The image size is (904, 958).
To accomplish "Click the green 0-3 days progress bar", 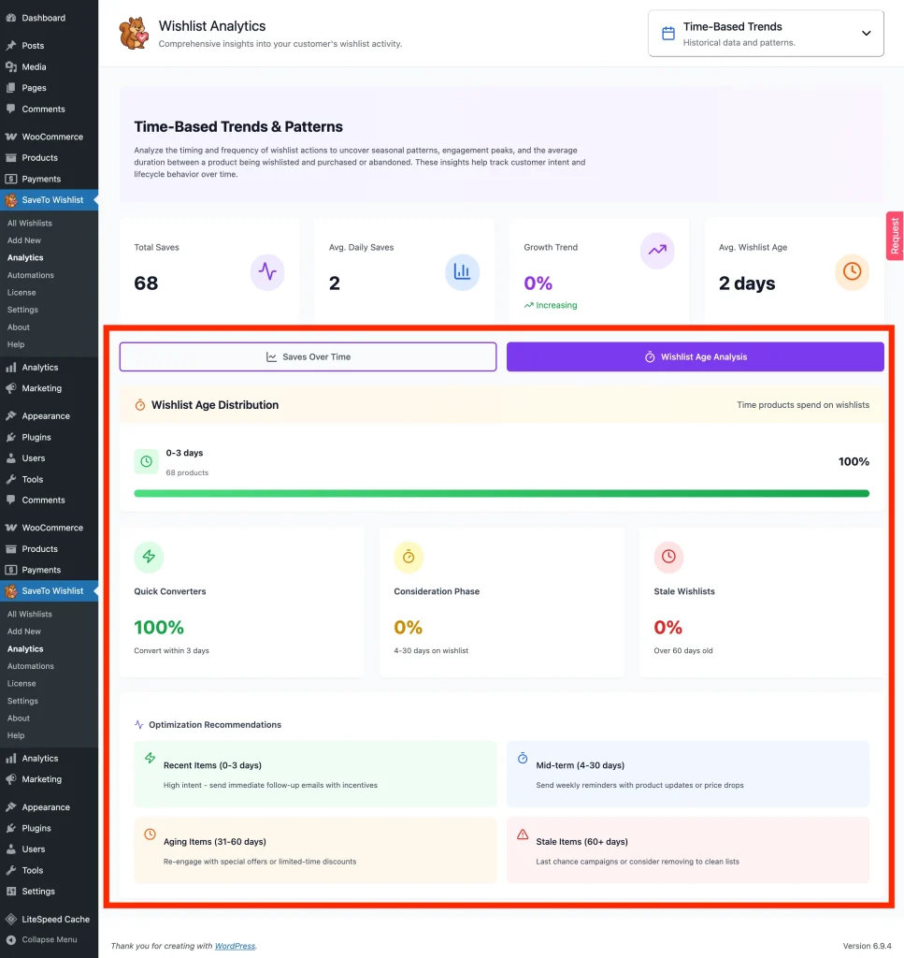I will (501, 493).
